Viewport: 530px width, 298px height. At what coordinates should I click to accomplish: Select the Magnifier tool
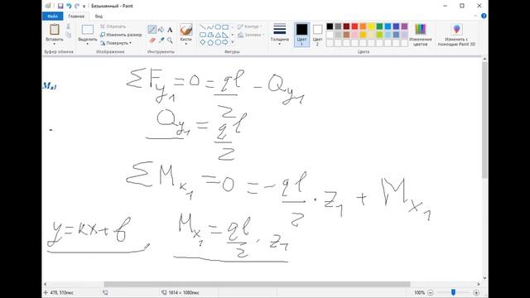click(170, 41)
